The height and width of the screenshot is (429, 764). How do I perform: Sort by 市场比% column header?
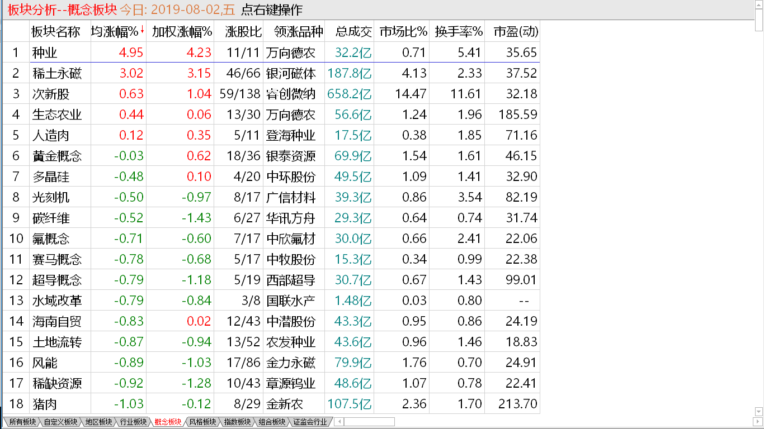[x=403, y=32]
